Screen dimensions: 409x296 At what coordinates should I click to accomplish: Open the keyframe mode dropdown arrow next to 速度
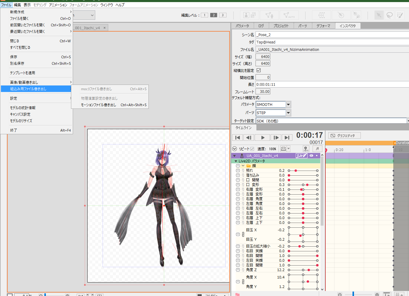pyautogui.click(x=289, y=149)
